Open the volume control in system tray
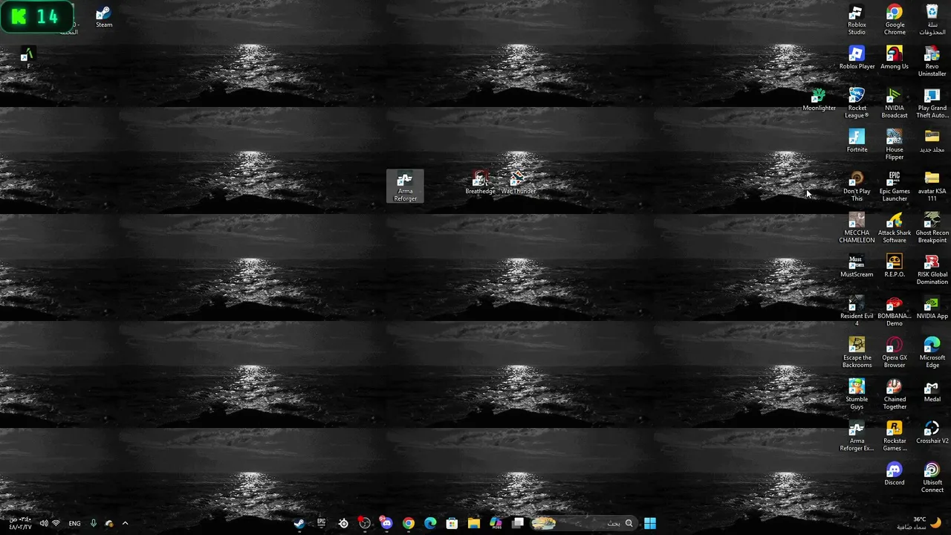This screenshot has width=951, height=535. (43, 523)
